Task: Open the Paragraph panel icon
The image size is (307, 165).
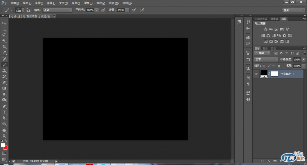Action: (x=248, y=84)
